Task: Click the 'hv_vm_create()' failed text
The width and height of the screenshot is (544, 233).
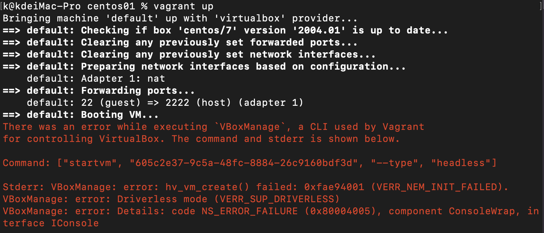Action: click(x=207, y=187)
